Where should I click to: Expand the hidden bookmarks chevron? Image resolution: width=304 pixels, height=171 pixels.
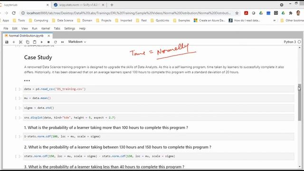(275, 20)
